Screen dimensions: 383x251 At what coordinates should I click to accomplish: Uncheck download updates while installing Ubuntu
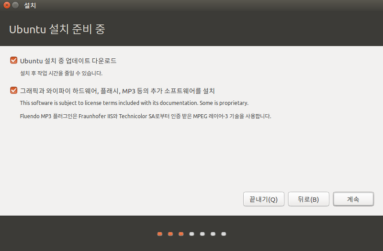tap(14, 60)
